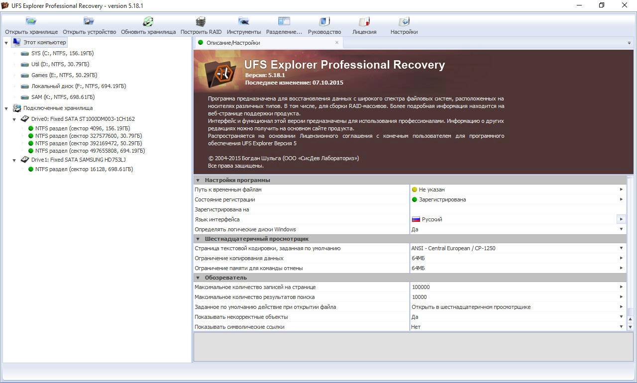Screen dimensions: 637x383
Task: Click arrow for Ограничение копирования данных
Action: point(621,258)
